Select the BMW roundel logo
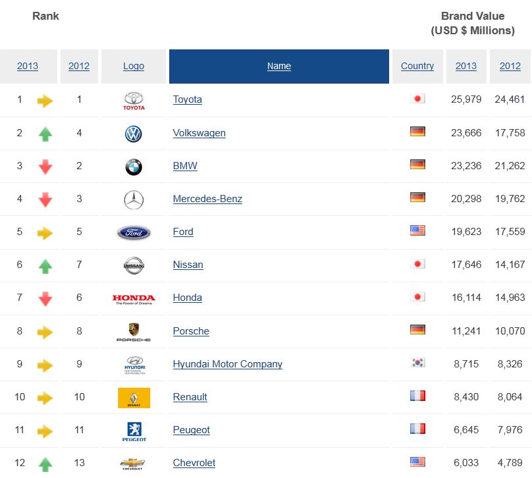The height and width of the screenshot is (478, 532). 133,166
